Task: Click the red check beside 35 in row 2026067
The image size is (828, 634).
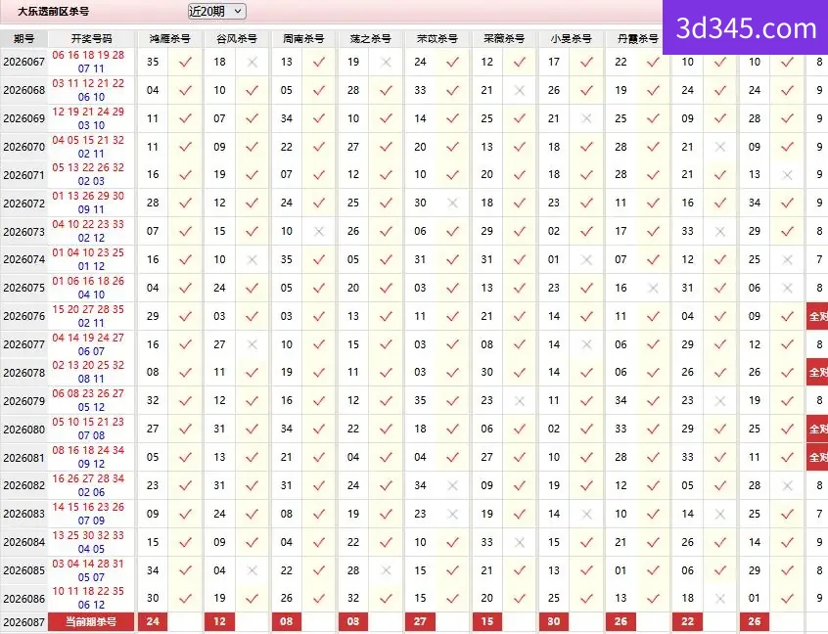Action: (185, 63)
